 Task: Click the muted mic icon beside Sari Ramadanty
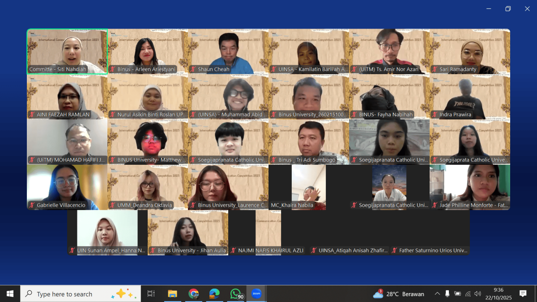435,69
